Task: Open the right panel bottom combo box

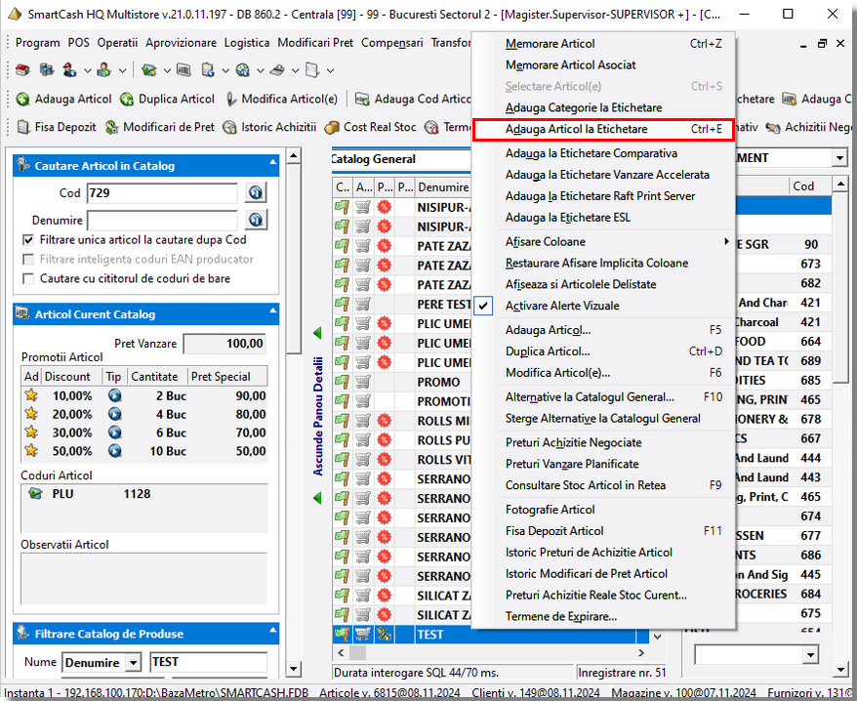Action: pos(810,654)
